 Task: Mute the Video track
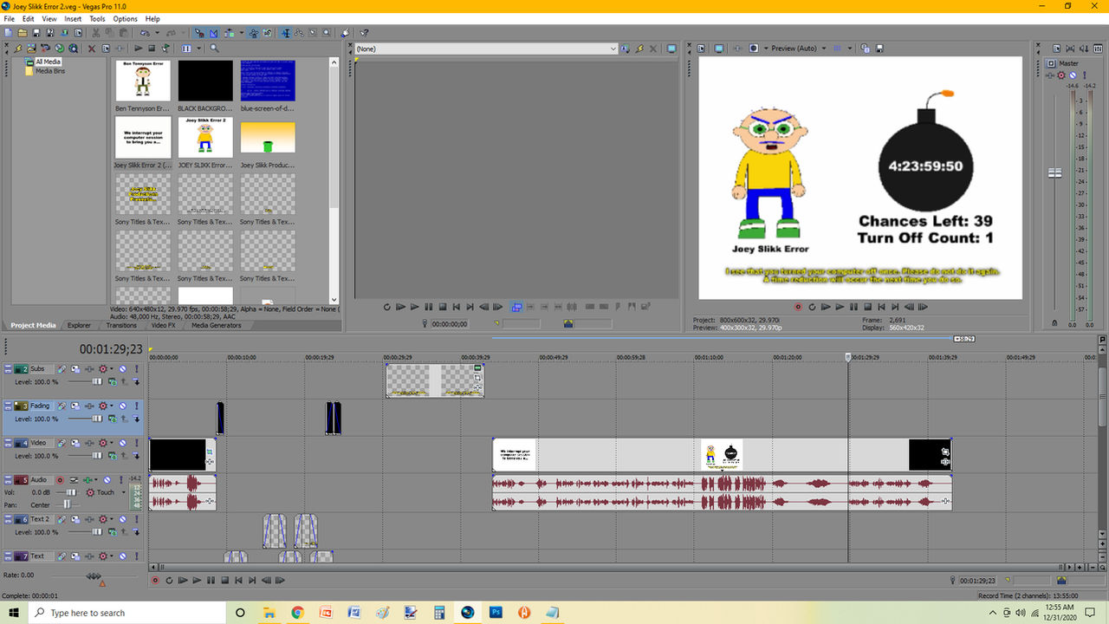point(123,443)
